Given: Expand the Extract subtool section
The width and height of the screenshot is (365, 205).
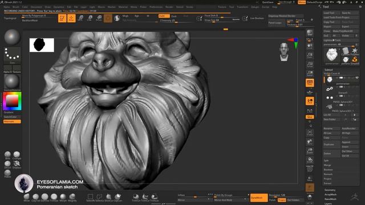Looking at the screenshot, I should coord(327,183).
